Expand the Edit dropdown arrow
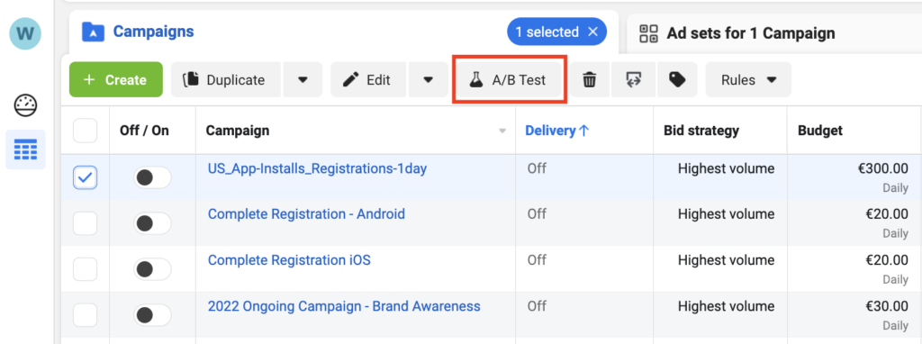Screen dimensions: 922x344 click(x=429, y=80)
